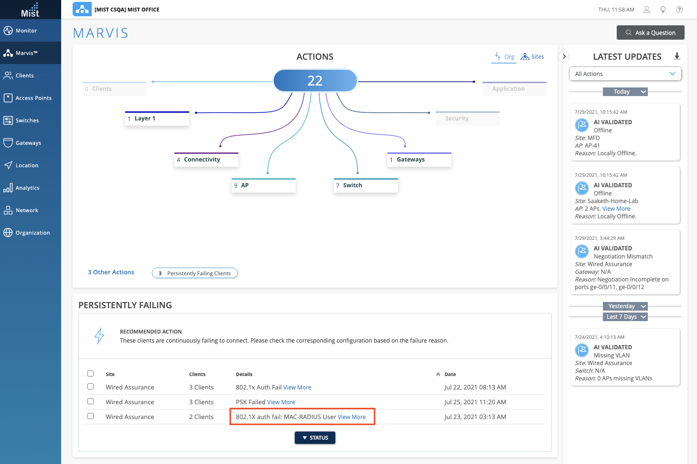Open the STATUS dropdown button
Screen dimensions: 697x464
[315, 438]
